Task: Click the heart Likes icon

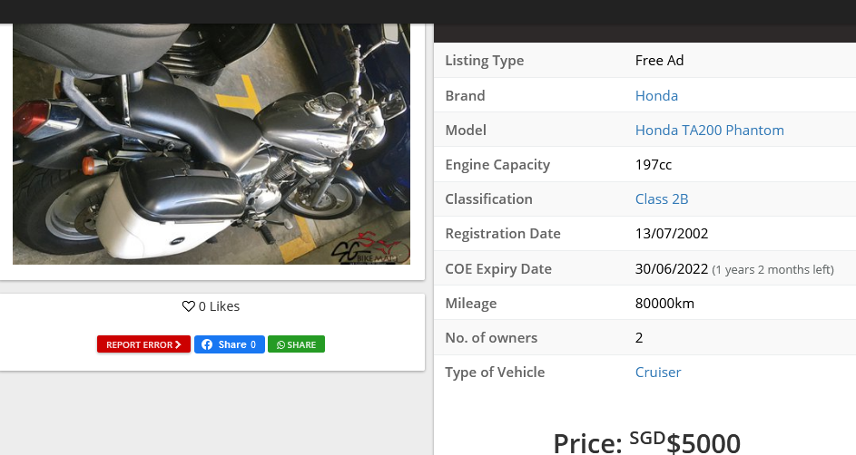Action: tap(189, 306)
